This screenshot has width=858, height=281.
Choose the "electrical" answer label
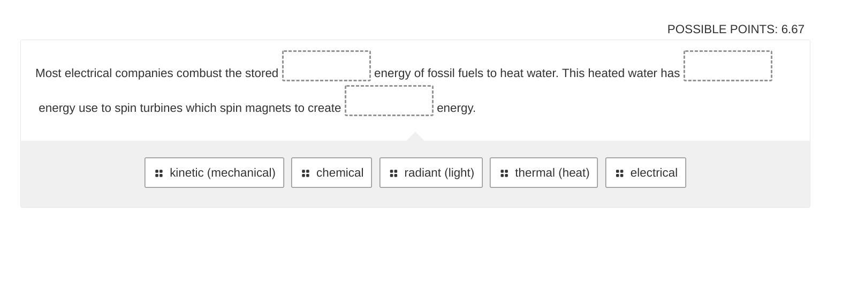click(654, 173)
